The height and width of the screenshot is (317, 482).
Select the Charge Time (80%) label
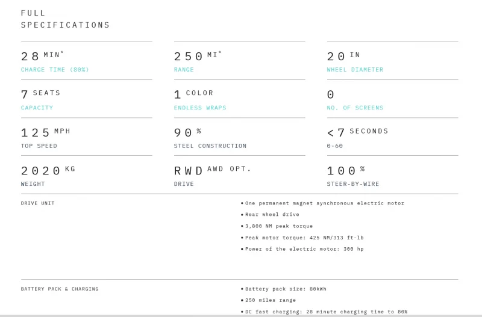(x=55, y=70)
